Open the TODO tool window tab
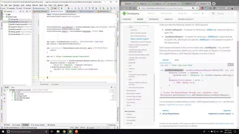Viewport: 239px width, 134px height. click(x=7, y=125)
